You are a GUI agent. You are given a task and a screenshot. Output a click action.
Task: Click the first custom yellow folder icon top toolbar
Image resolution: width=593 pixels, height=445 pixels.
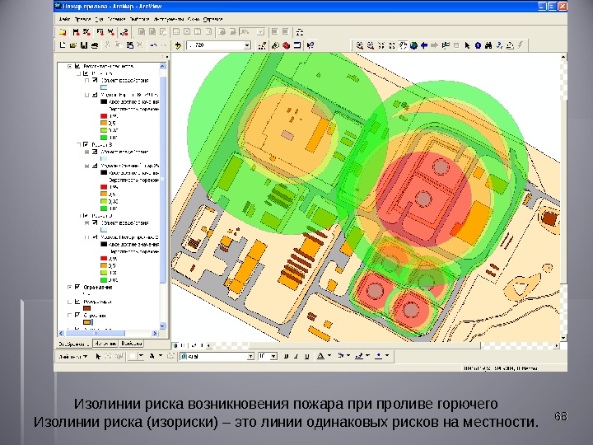pyautogui.click(x=63, y=32)
